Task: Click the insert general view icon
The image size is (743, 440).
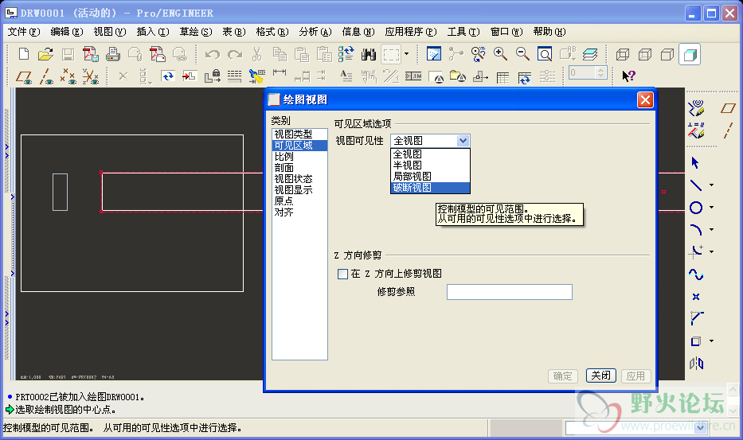Action: (x=190, y=76)
